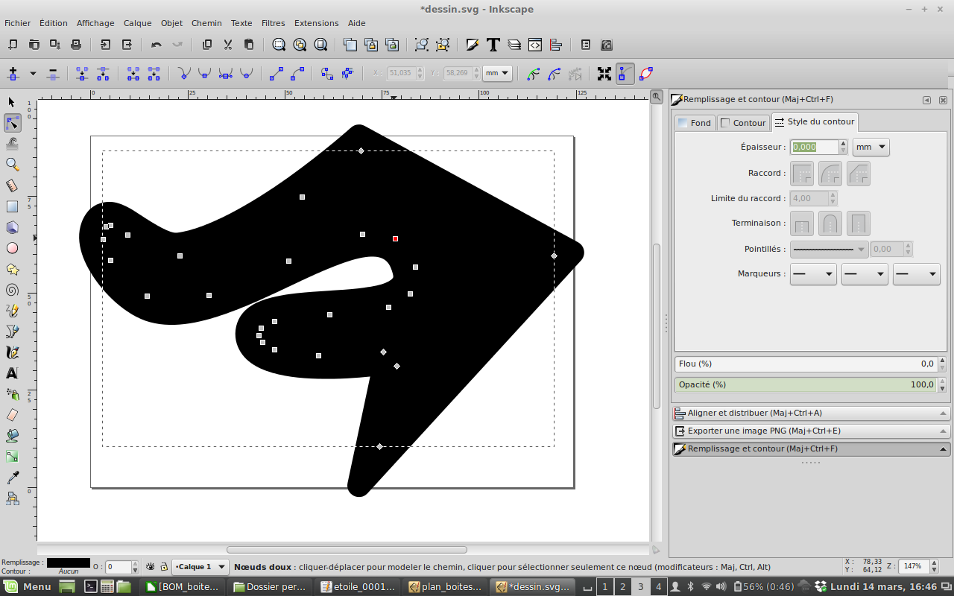Choose the Text tool in toolbox
Screen dimensions: 954x596
(12, 373)
